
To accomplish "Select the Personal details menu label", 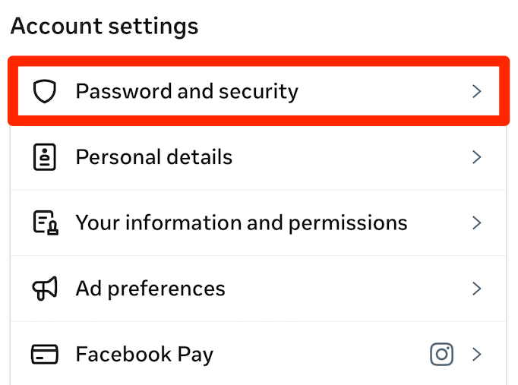I will pos(153,157).
